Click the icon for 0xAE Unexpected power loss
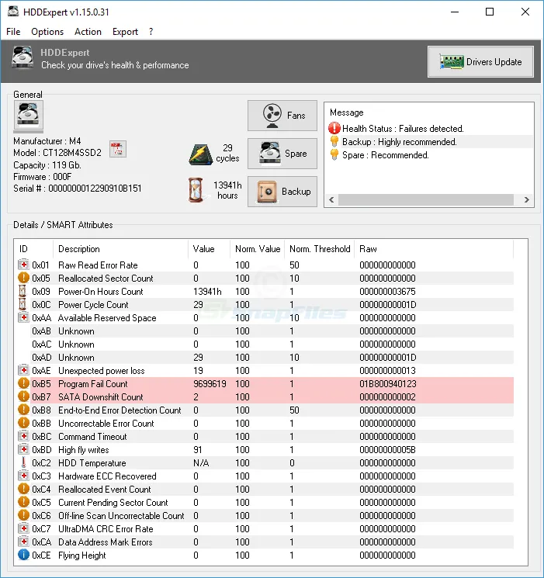 coord(23,370)
